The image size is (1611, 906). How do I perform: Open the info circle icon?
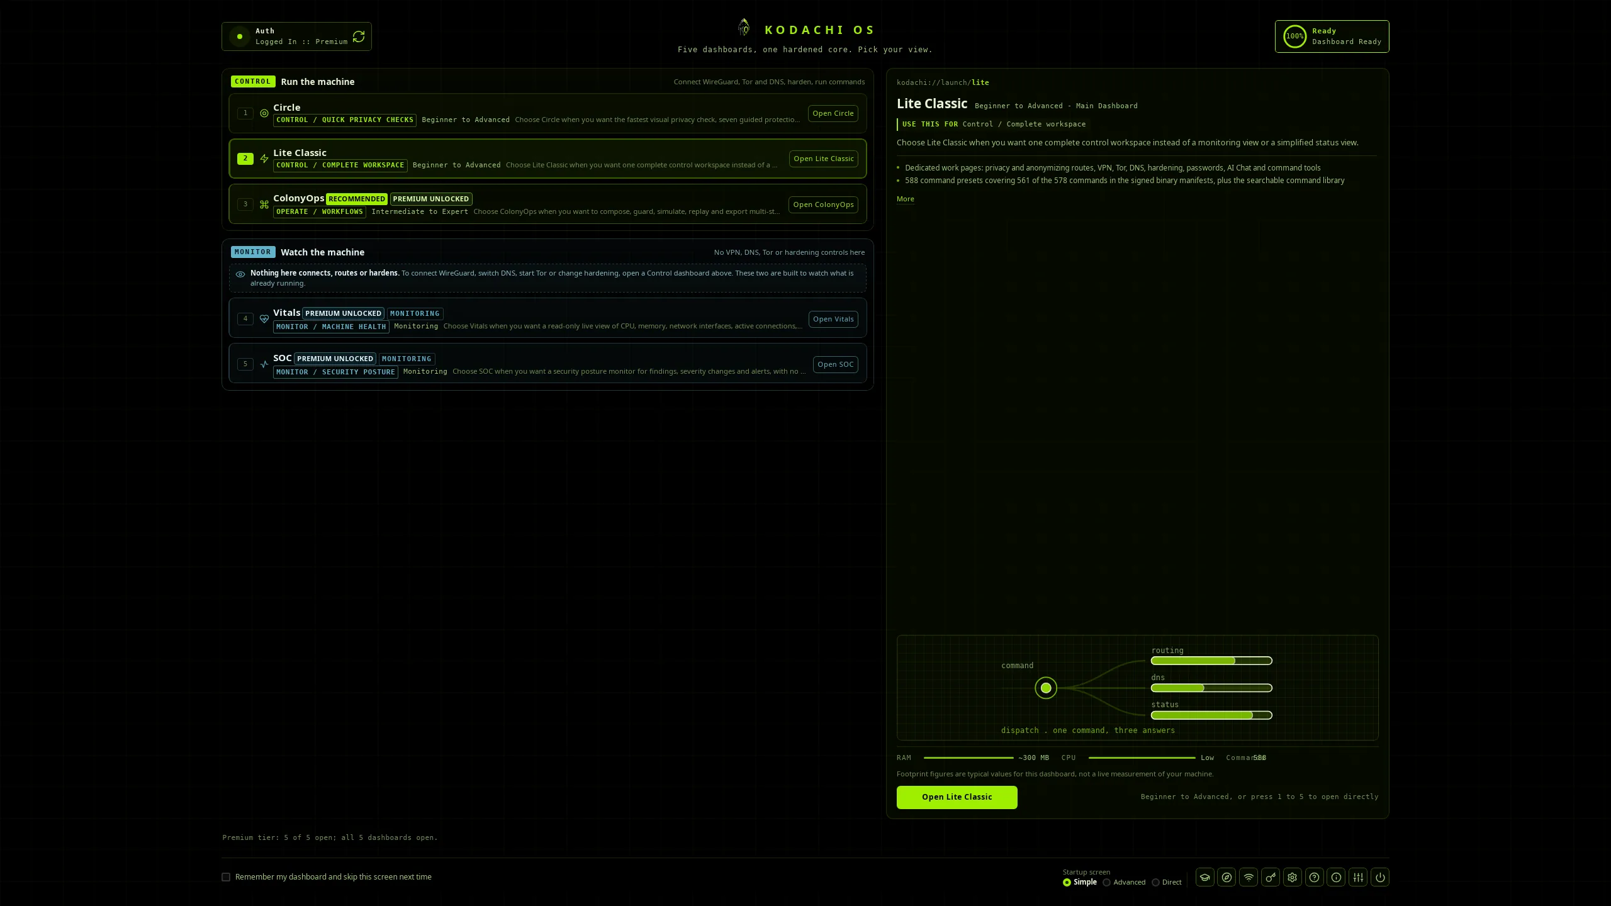tap(1337, 877)
